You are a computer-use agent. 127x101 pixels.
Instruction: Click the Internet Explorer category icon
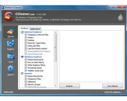click(x=22, y=32)
